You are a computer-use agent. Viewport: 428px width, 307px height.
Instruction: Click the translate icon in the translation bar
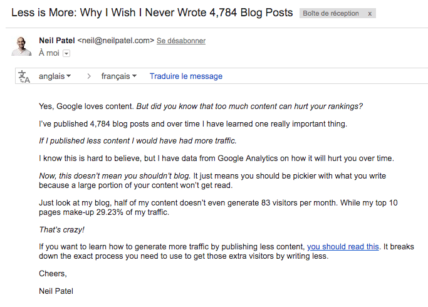[24, 76]
